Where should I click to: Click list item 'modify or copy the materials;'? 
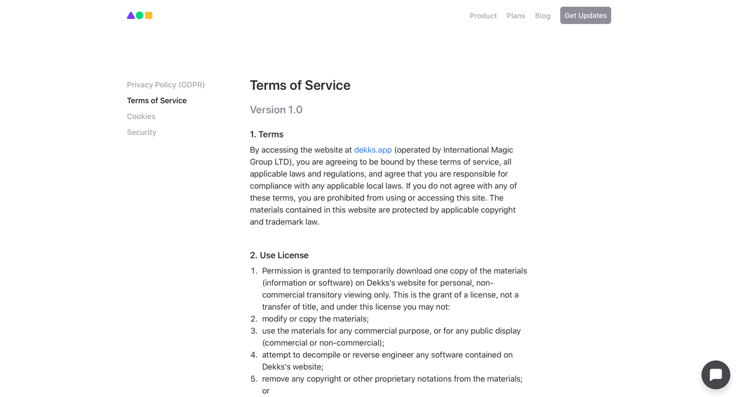point(315,318)
